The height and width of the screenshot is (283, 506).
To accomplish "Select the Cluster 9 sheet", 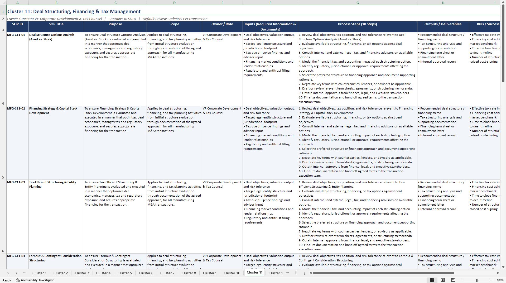I will click(x=210, y=273).
